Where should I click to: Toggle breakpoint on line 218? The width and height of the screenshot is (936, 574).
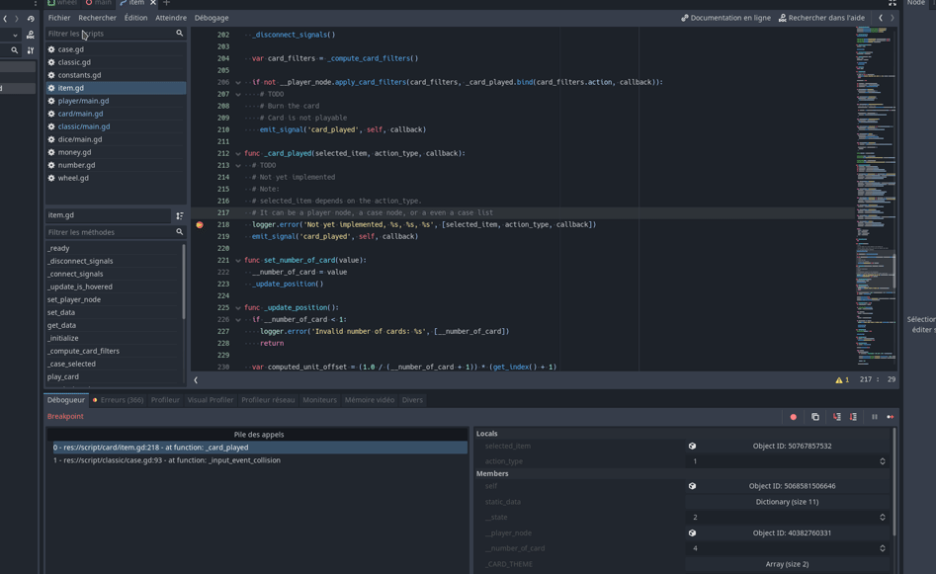tap(200, 225)
